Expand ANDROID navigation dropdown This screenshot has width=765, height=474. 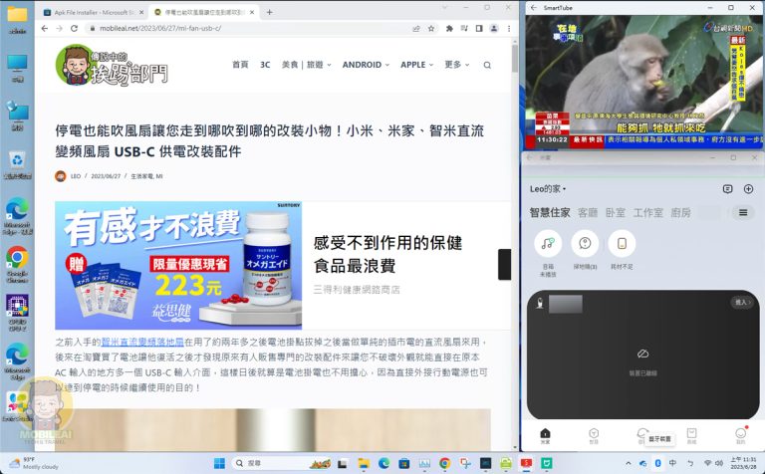point(366,65)
